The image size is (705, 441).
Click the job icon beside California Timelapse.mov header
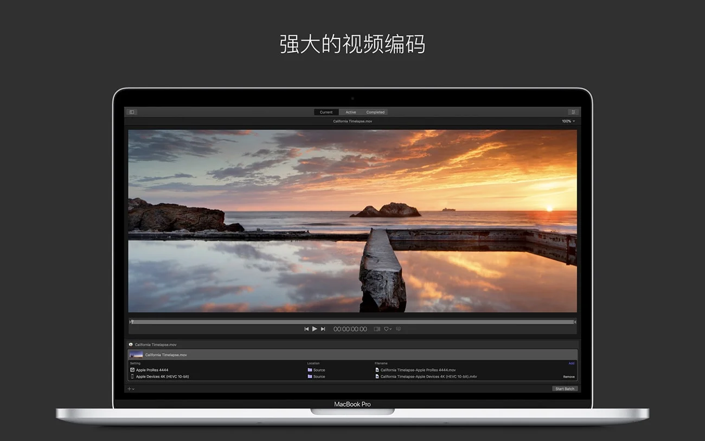coord(130,344)
